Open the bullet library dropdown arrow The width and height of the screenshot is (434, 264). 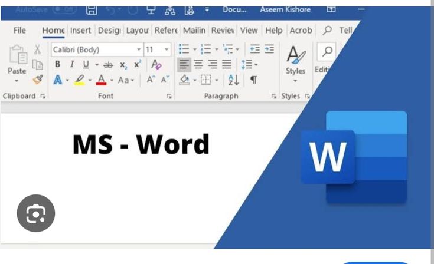(x=195, y=49)
